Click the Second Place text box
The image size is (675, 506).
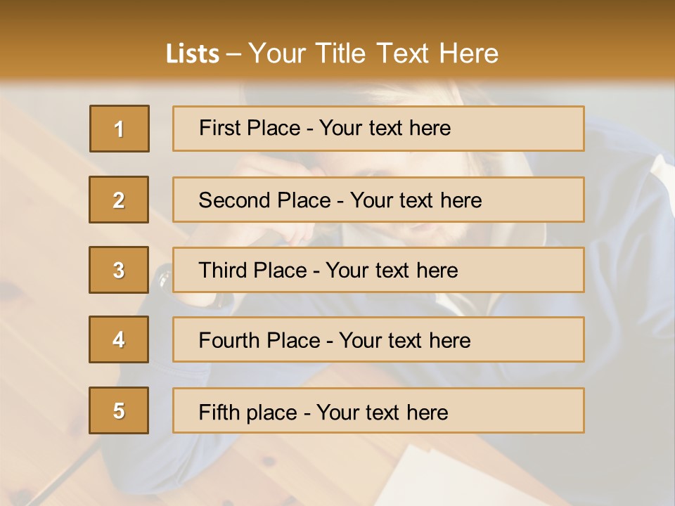[x=378, y=200]
